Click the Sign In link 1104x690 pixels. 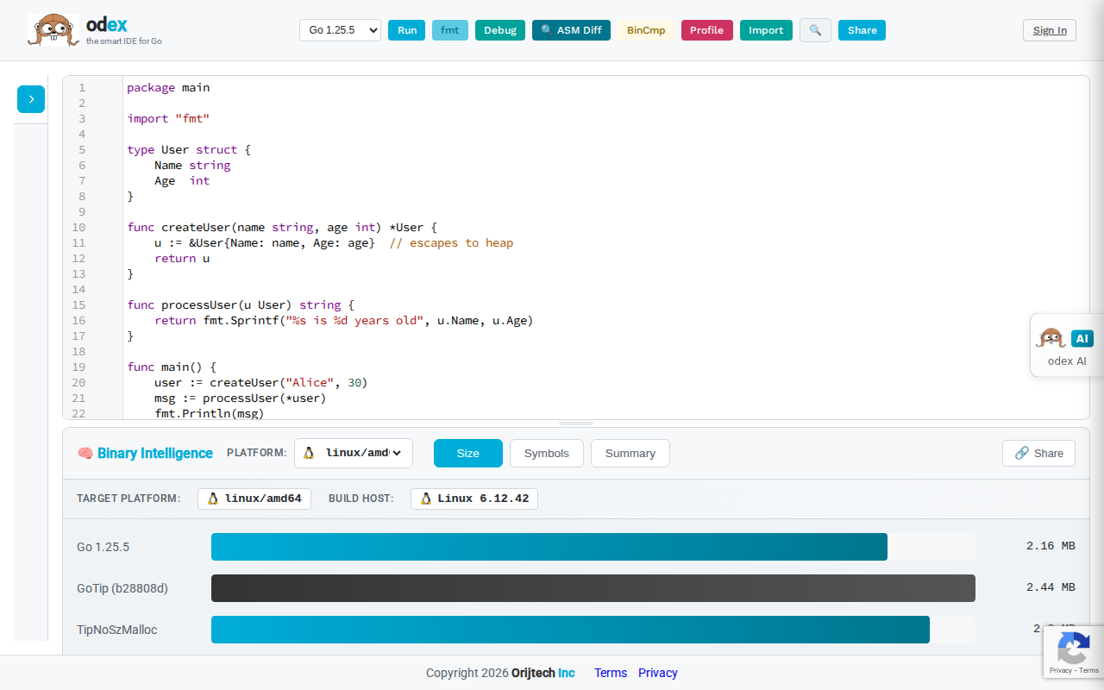pos(1049,29)
